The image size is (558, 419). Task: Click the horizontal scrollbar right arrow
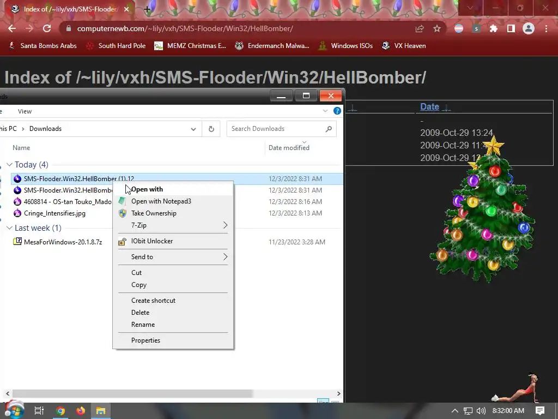click(339, 393)
